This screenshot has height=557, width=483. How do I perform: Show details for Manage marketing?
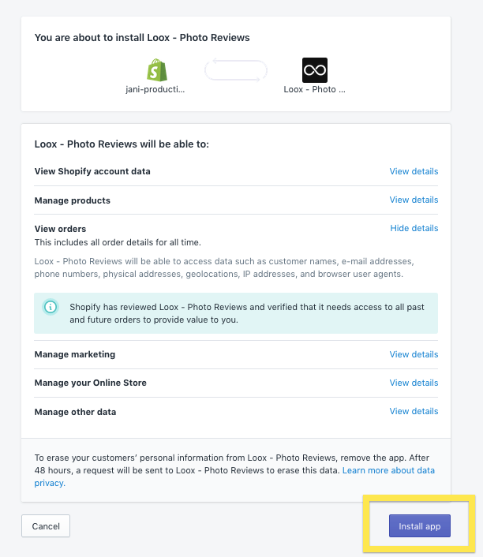point(414,354)
